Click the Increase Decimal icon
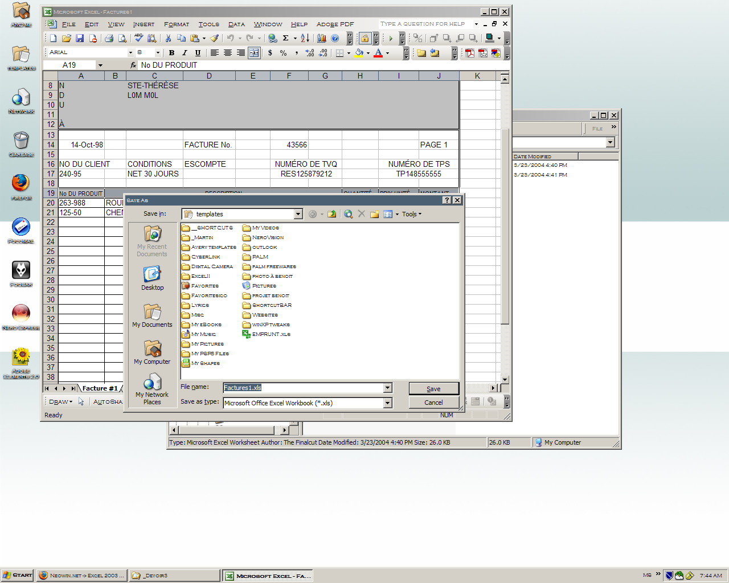Image resolution: width=729 pixels, height=583 pixels. pos(310,53)
